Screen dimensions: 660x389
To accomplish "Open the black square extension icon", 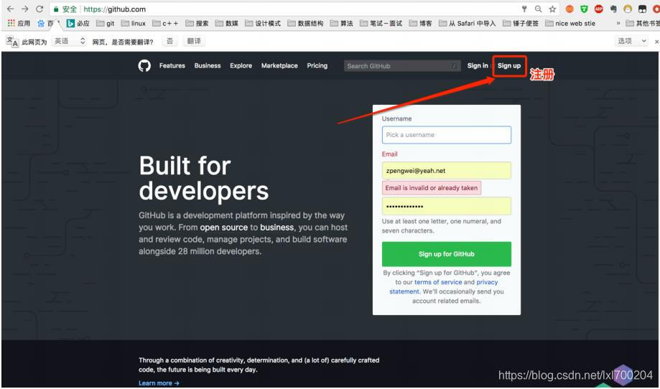I will tap(642, 9).
